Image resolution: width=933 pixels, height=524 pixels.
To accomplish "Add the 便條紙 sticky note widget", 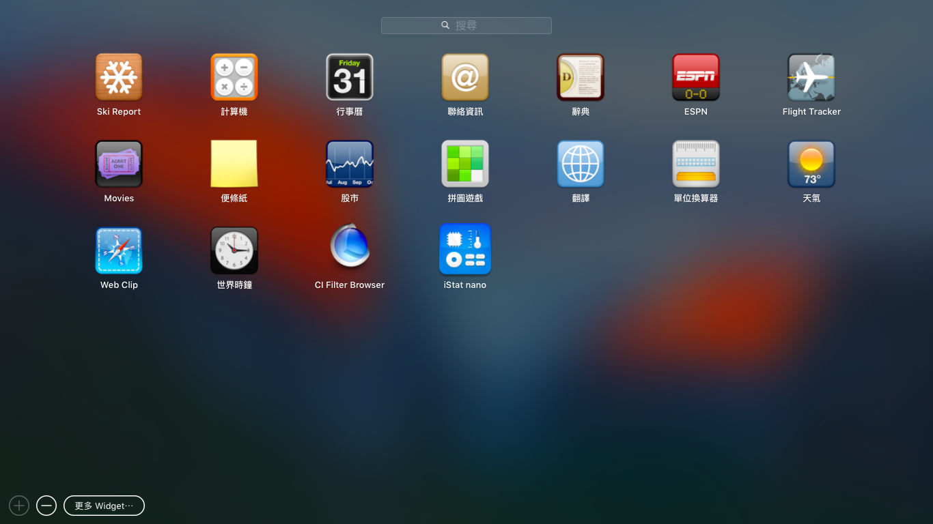I will pos(234,164).
